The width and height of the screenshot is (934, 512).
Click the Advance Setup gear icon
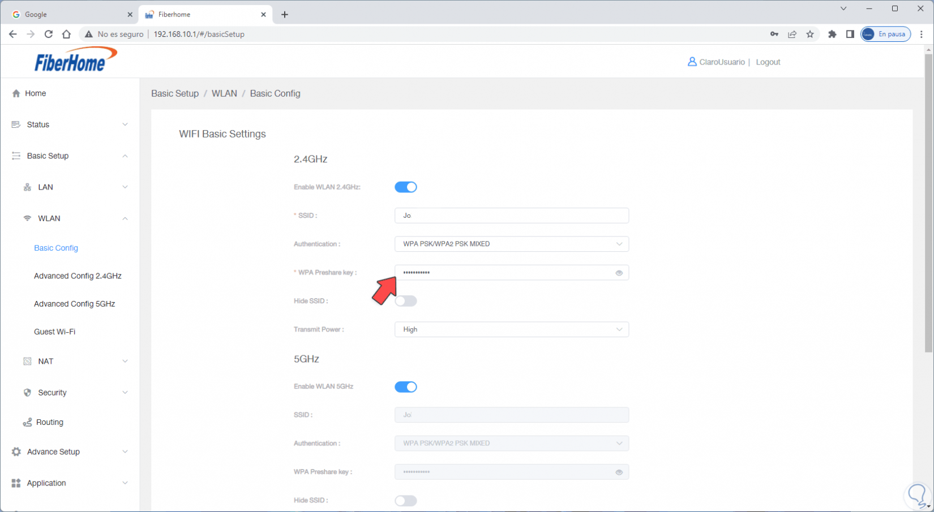pos(16,451)
